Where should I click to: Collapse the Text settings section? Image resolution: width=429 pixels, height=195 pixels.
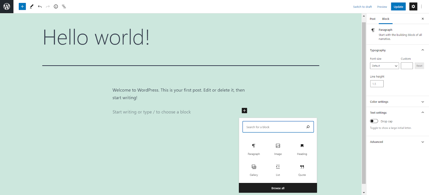(398, 113)
